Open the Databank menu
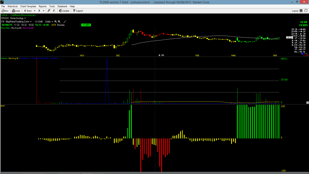 [x=62, y=6]
